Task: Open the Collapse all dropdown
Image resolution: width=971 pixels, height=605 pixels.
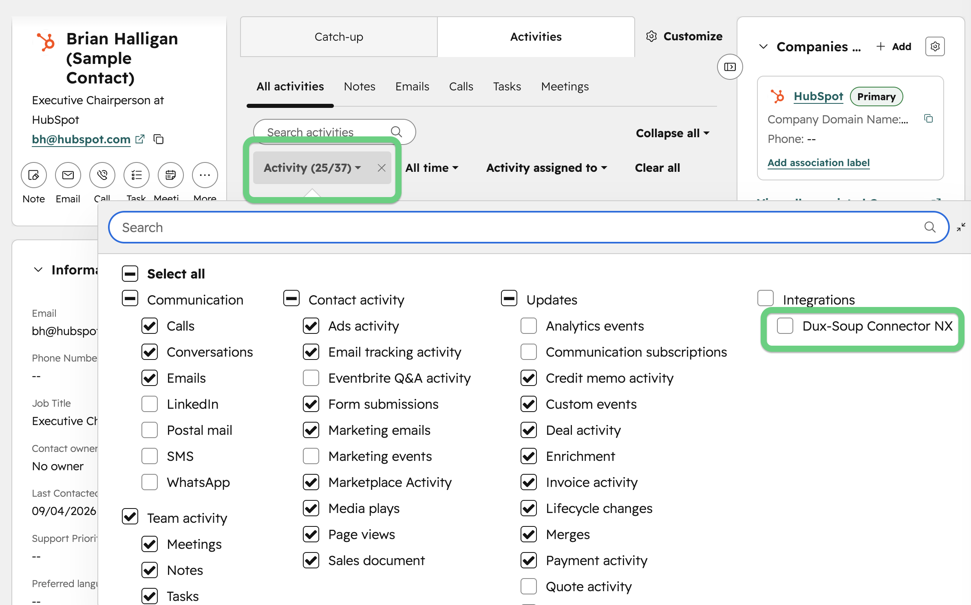Action: (x=673, y=133)
